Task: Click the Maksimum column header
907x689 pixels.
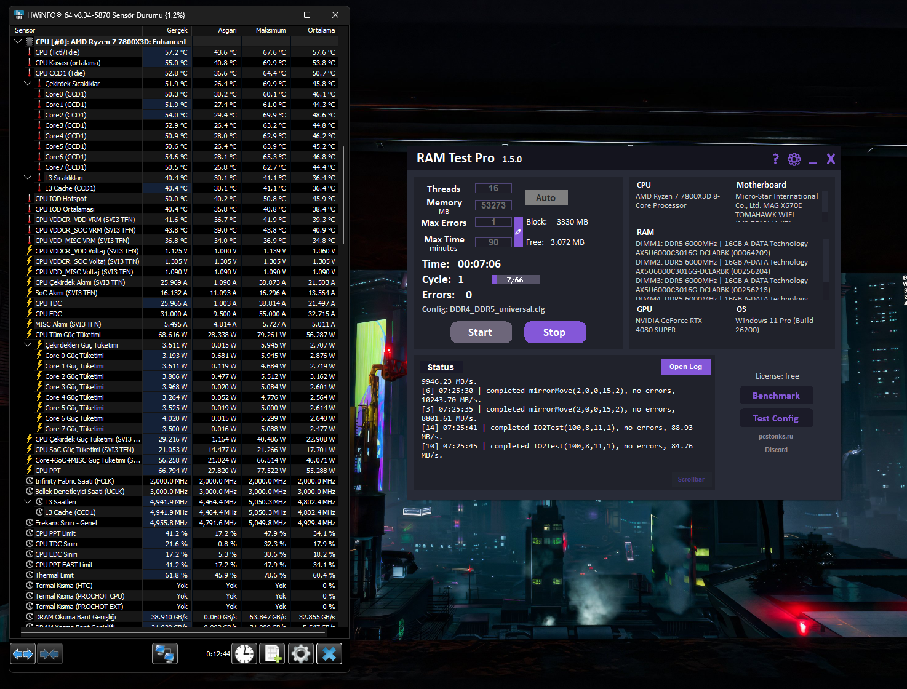Action: coord(266,30)
